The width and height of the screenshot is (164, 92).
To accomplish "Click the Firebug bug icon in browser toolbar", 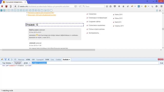I will coord(132,6).
